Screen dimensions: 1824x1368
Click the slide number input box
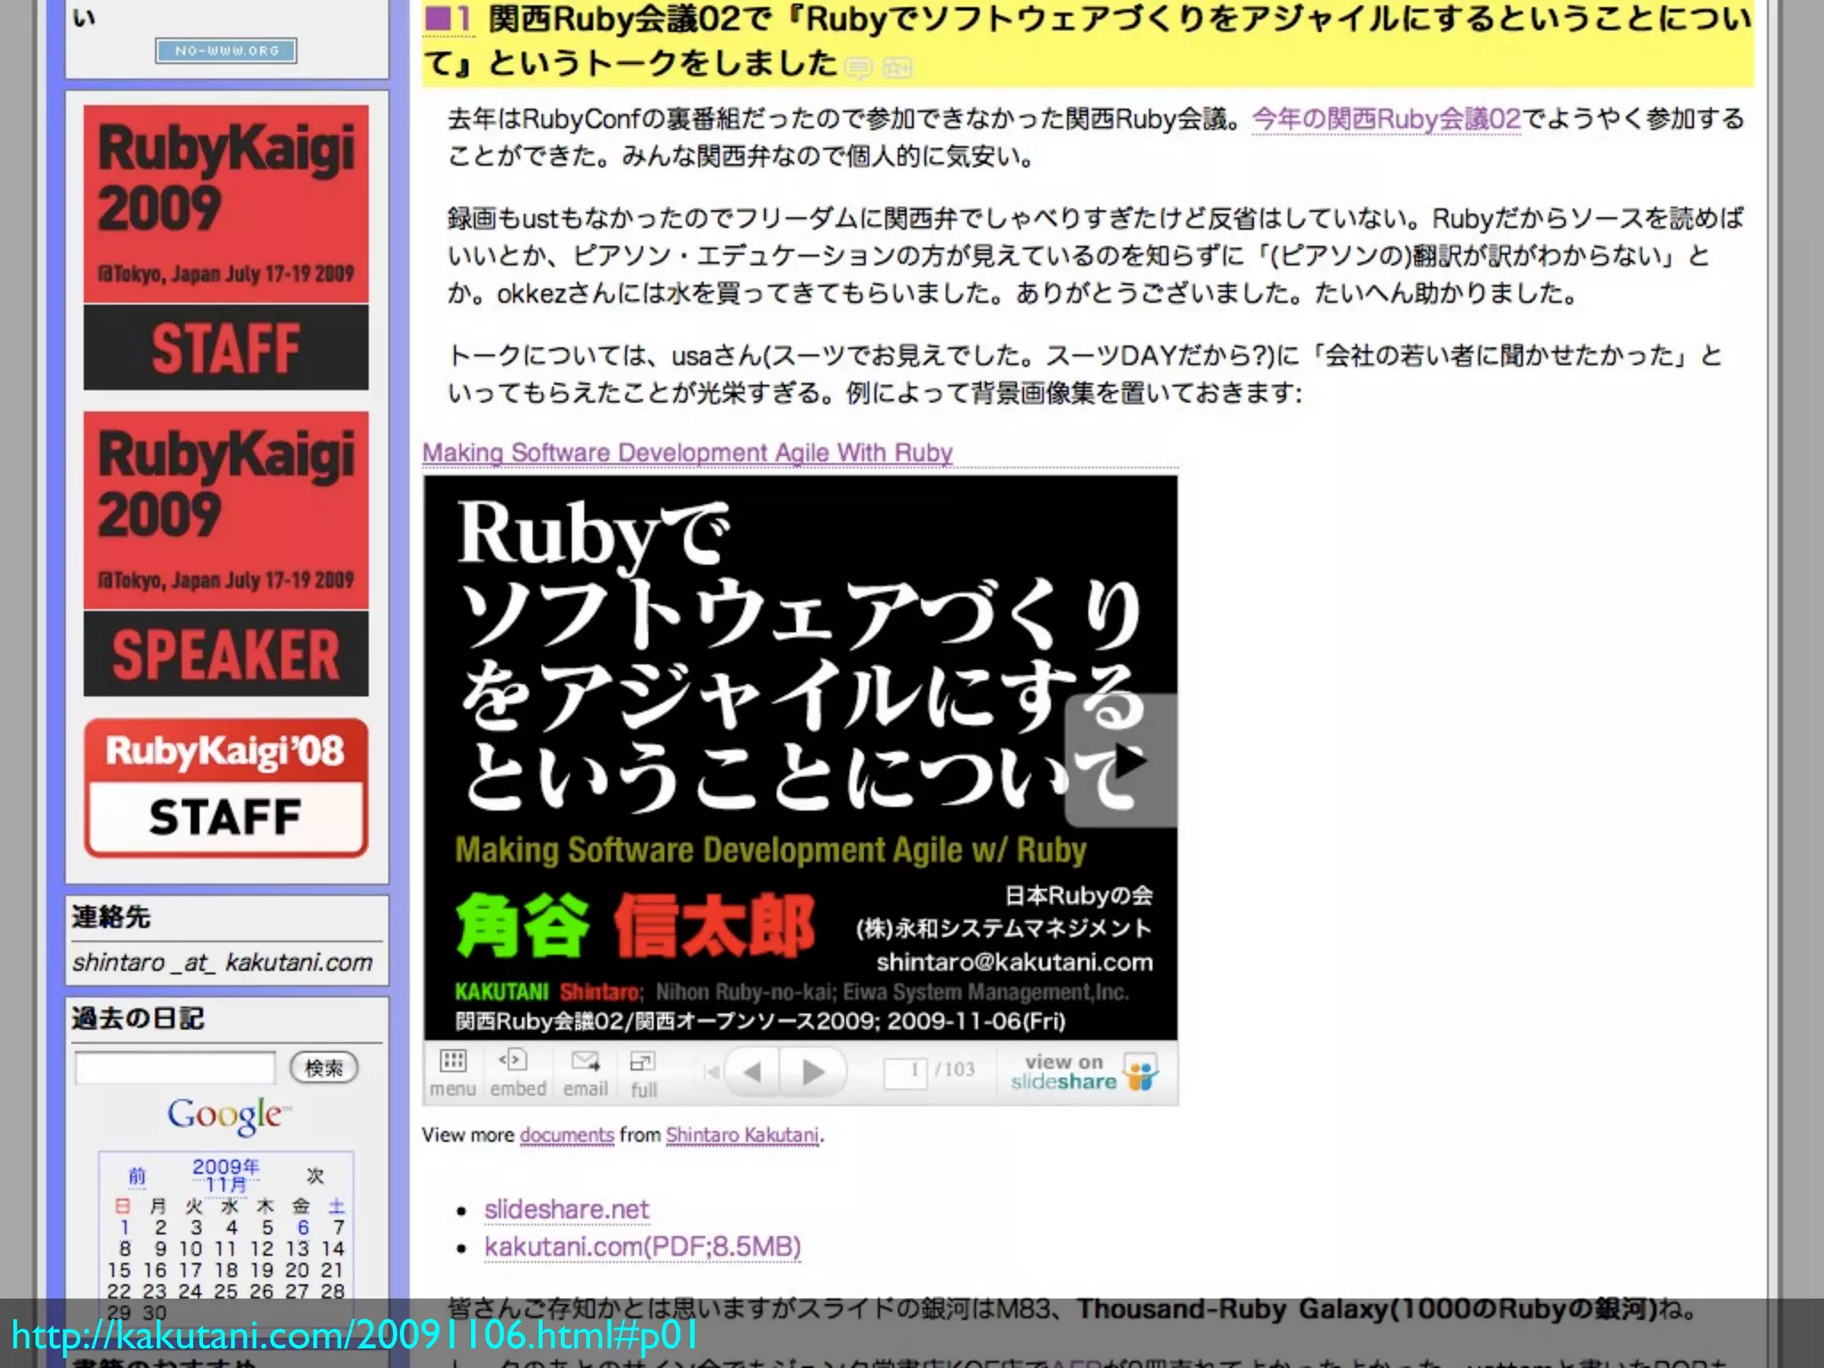[x=905, y=1071]
